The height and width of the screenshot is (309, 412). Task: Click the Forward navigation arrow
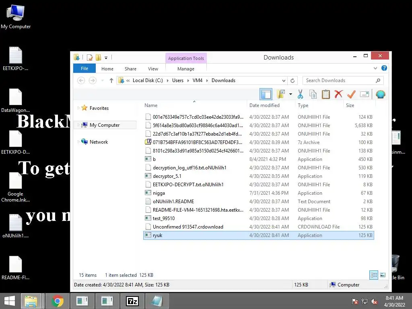click(93, 80)
